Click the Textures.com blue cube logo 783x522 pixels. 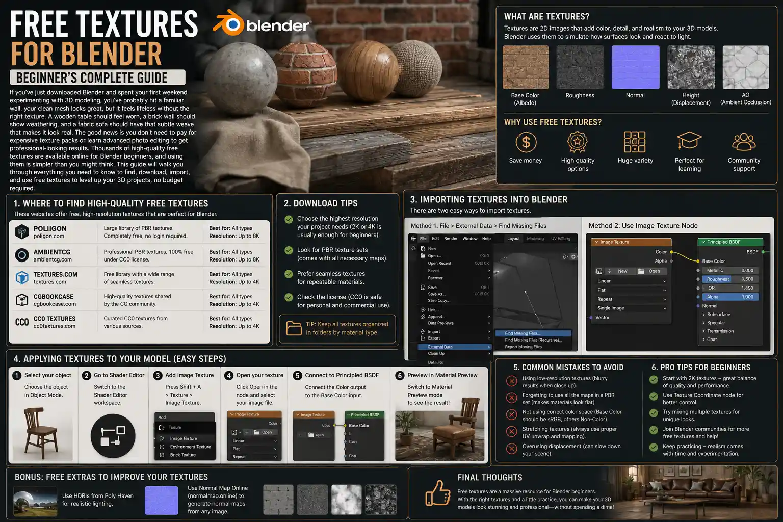click(22, 277)
